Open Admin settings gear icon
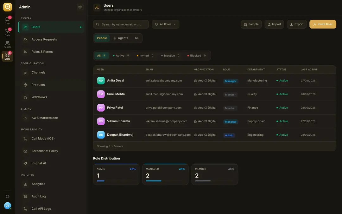The width and height of the screenshot is (342, 214). tap(80, 7)
